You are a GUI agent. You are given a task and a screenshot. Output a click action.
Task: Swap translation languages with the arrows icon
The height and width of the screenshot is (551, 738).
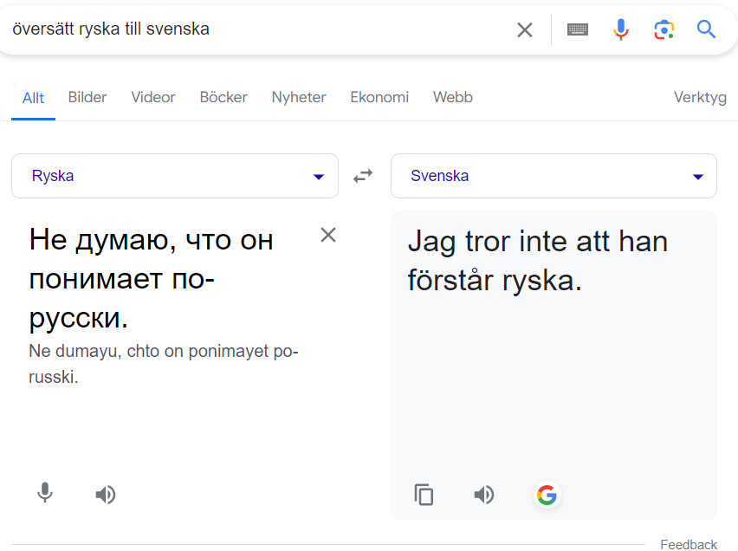coord(363,175)
